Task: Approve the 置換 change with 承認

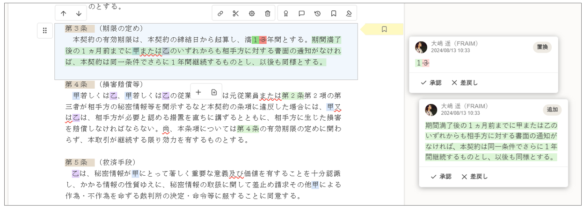Action: coord(431,83)
